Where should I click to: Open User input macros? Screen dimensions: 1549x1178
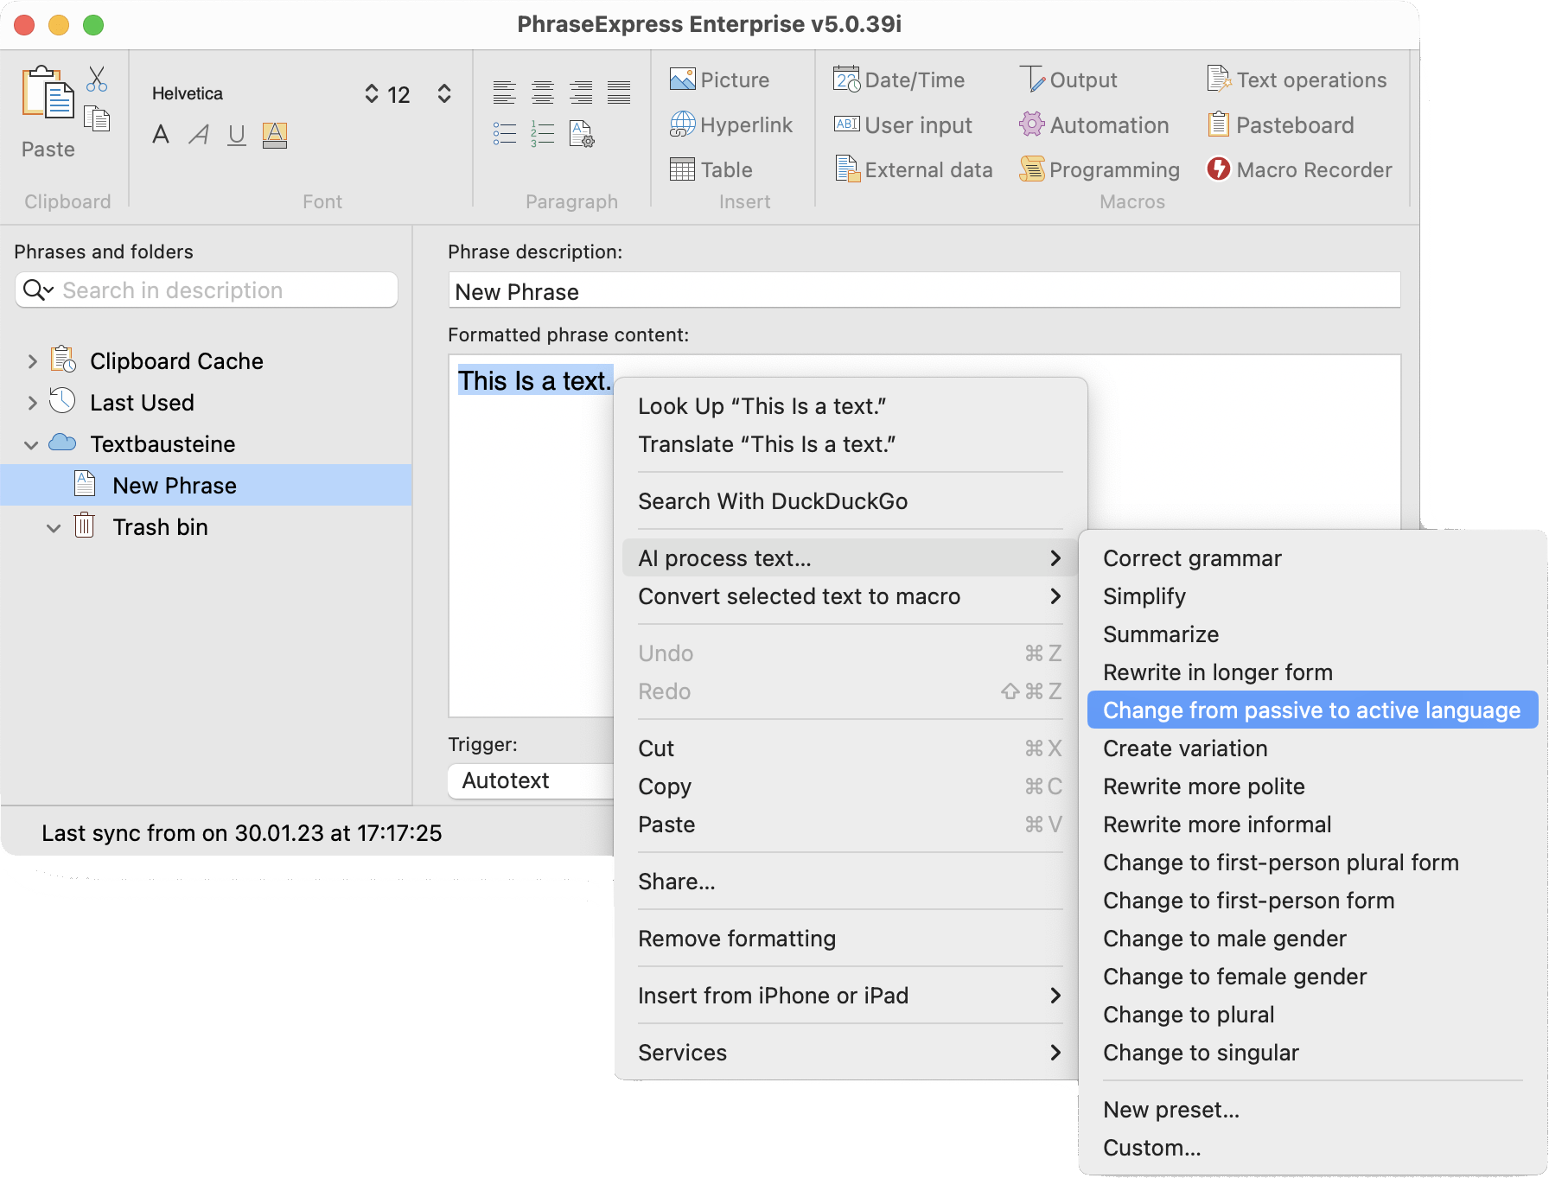(903, 124)
